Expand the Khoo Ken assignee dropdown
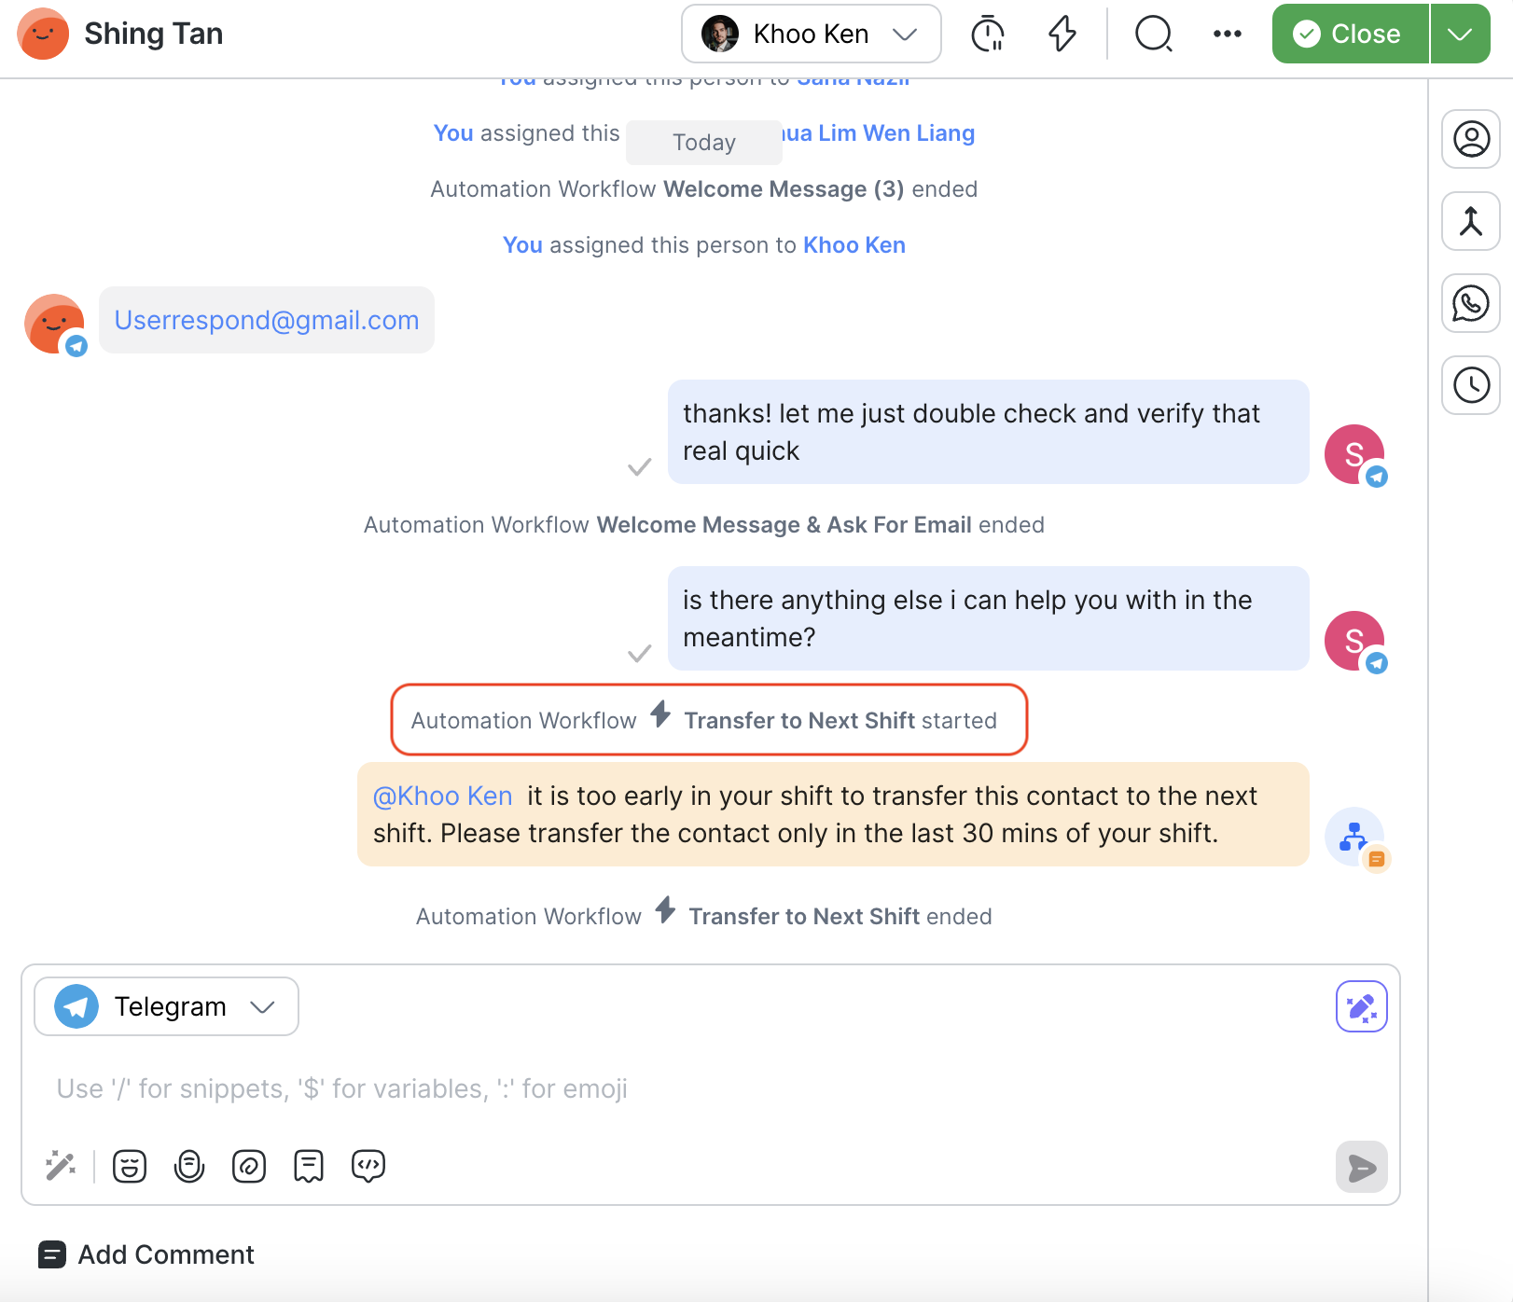Viewport: 1513px width, 1302px height. pyautogui.click(x=811, y=35)
